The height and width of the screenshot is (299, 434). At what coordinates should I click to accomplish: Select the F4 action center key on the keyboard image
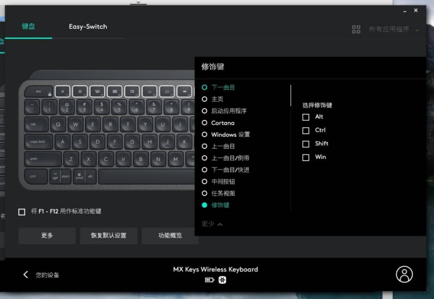pyautogui.click(x=115, y=91)
